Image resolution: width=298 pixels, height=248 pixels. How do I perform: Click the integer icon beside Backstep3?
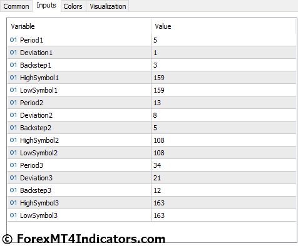[x=13, y=190]
